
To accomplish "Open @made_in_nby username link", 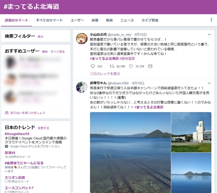I will tap(120, 35).
